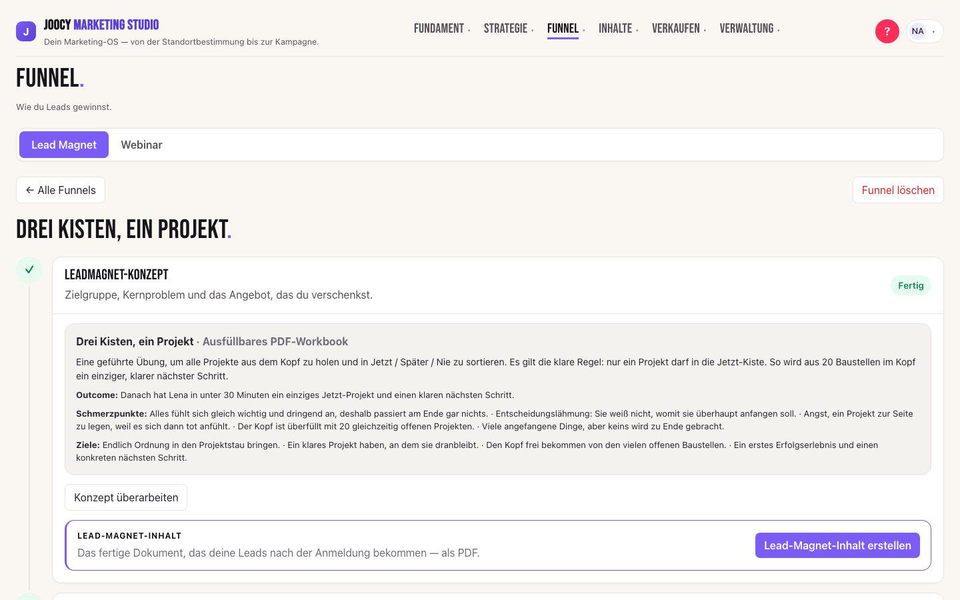
Task: Click the green checkmark step indicator
Action: (x=29, y=270)
